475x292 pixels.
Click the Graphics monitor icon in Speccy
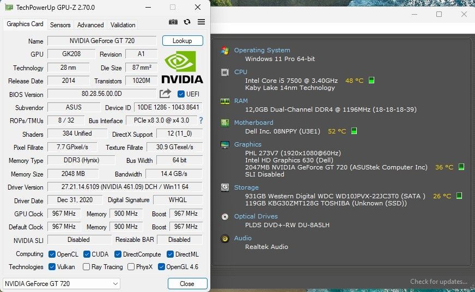tap(225, 145)
